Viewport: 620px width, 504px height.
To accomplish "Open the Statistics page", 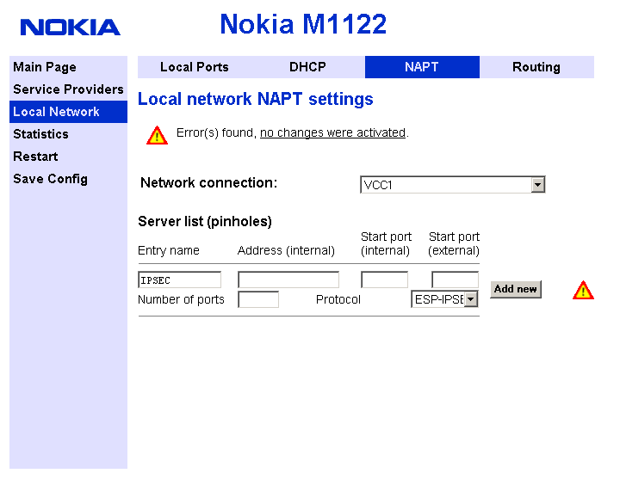I will pyautogui.click(x=68, y=134).
